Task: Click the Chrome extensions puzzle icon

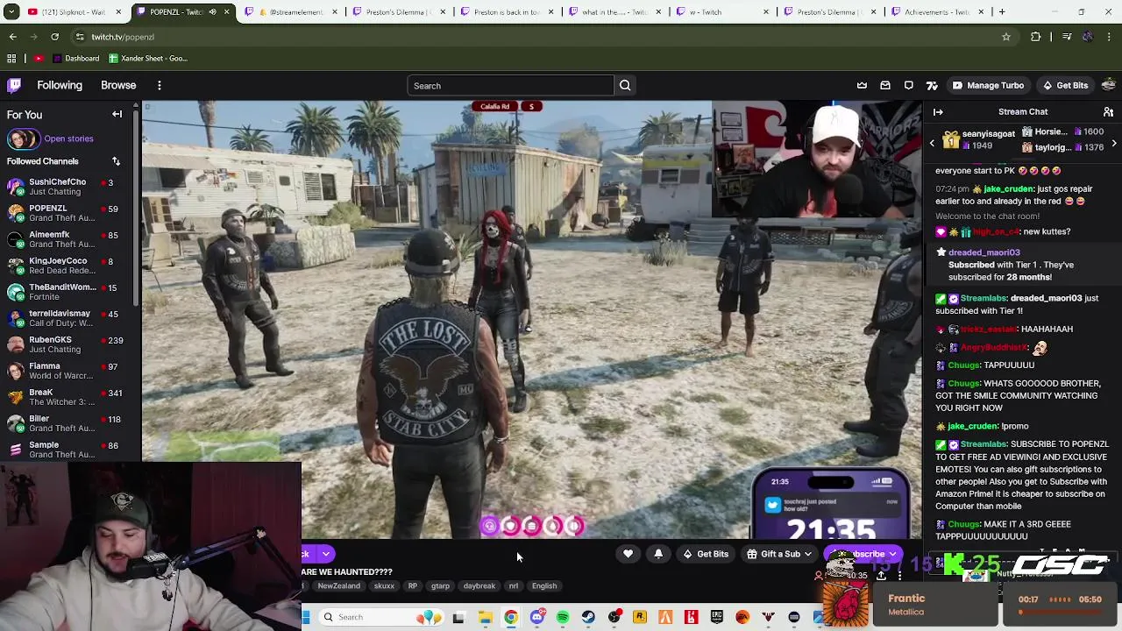Action: pos(1036,37)
